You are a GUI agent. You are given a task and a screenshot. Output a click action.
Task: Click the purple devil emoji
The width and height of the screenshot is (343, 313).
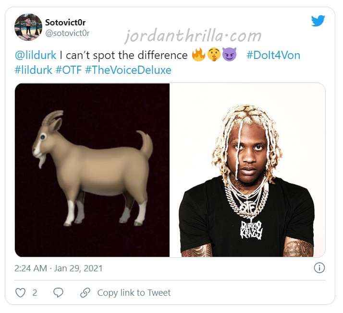(x=229, y=54)
